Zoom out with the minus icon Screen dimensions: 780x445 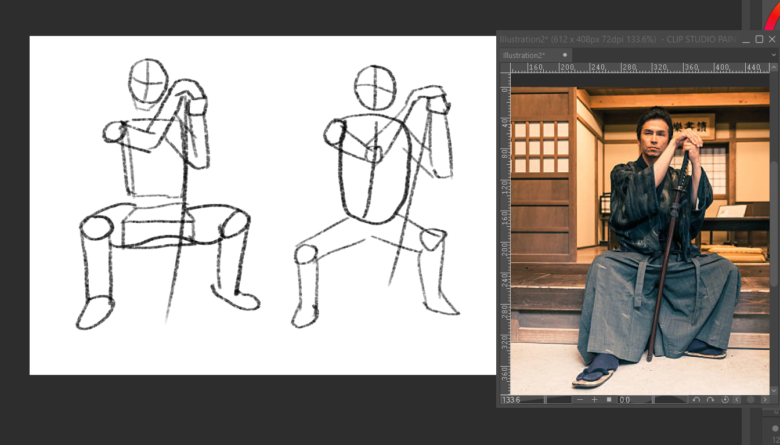[580, 400]
